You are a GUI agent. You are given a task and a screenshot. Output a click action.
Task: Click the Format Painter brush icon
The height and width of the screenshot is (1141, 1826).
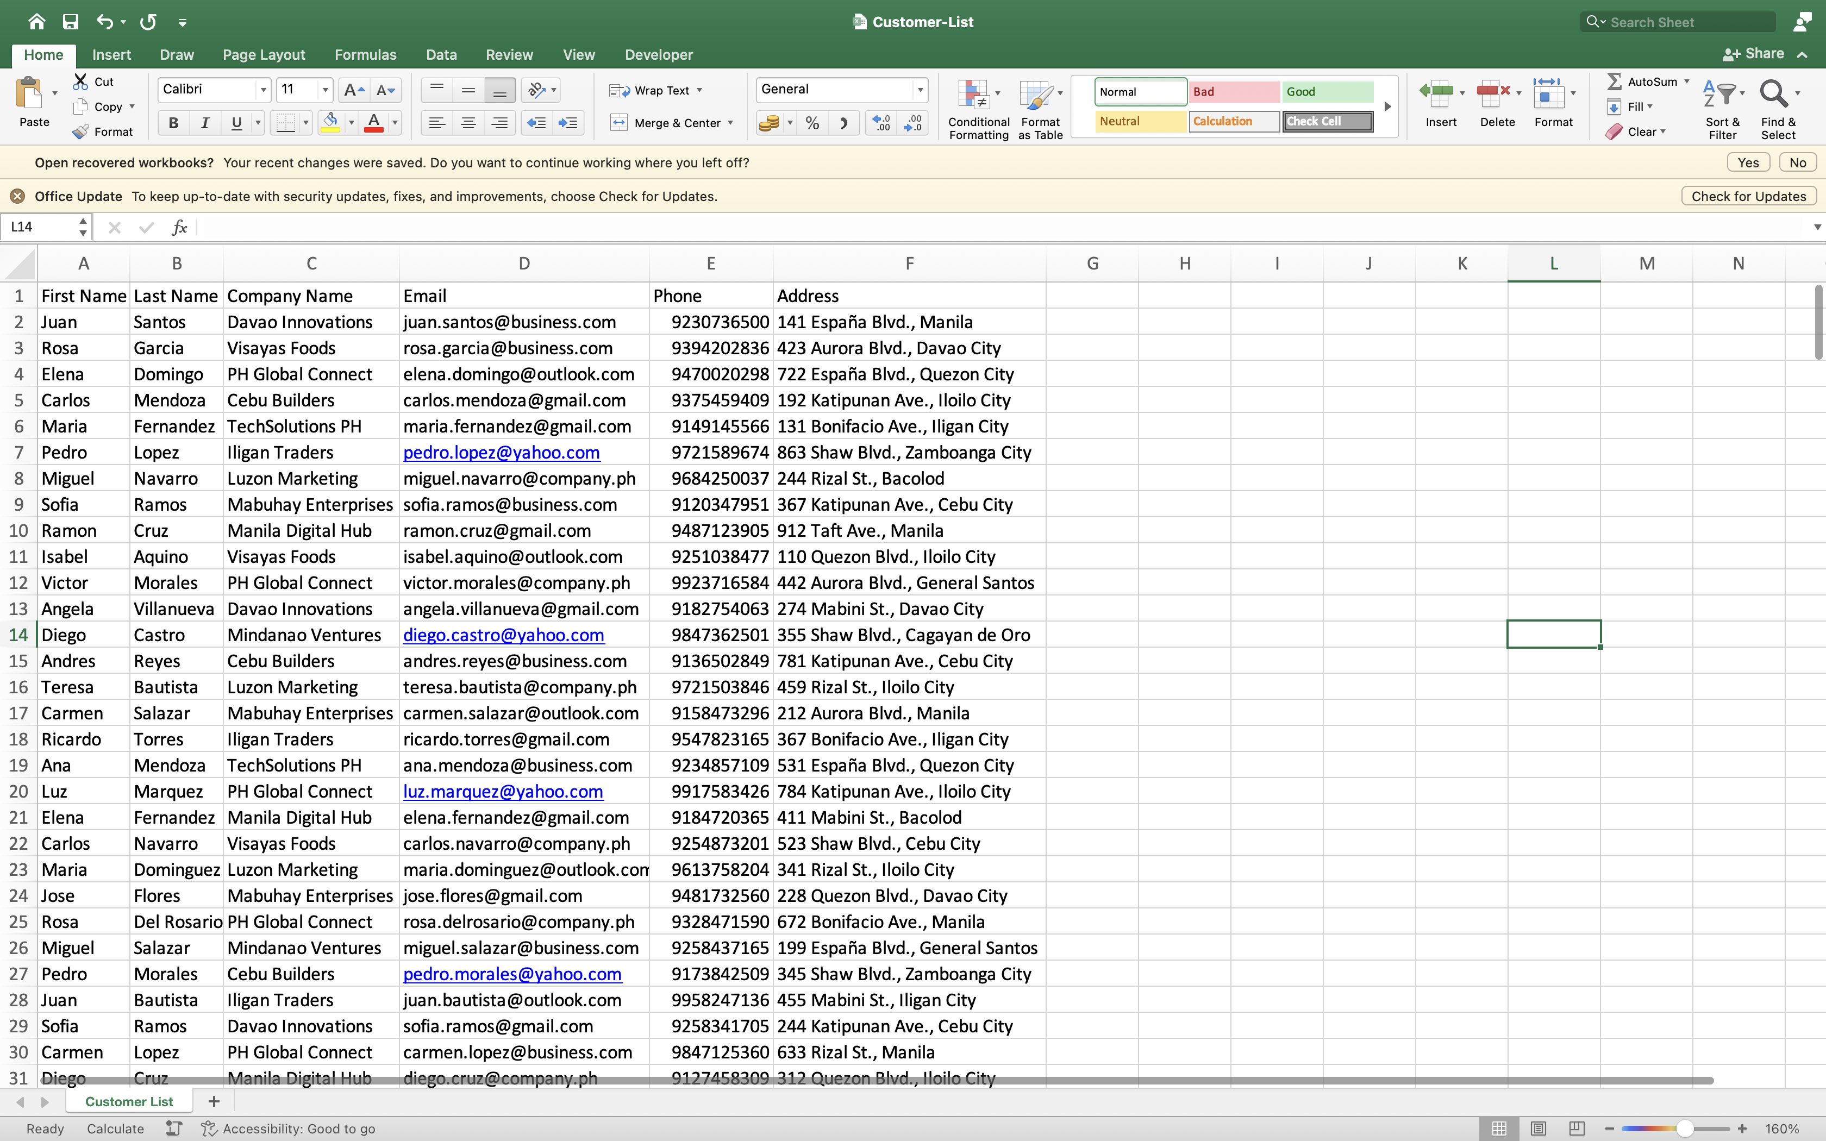[x=81, y=131]
